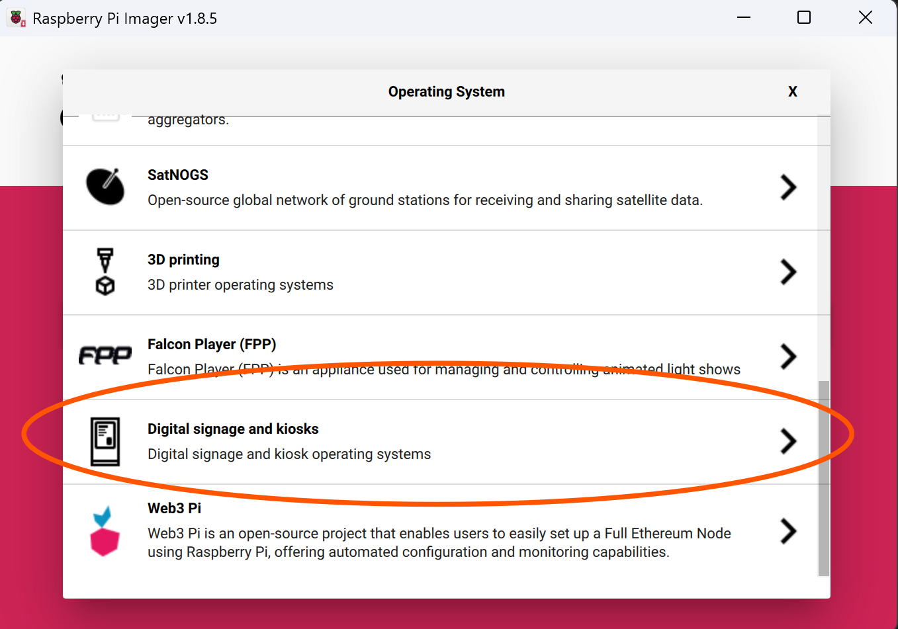Click 'Digital signage and kiosk operating systems' description

pyautogui.click(x=289, y=454)
